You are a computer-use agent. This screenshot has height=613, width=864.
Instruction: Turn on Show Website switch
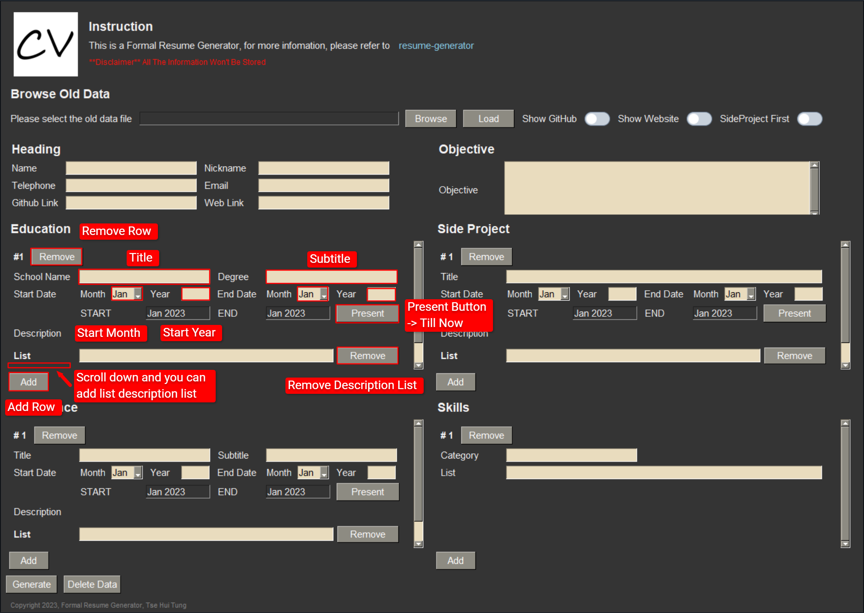[x=699, y=119]
